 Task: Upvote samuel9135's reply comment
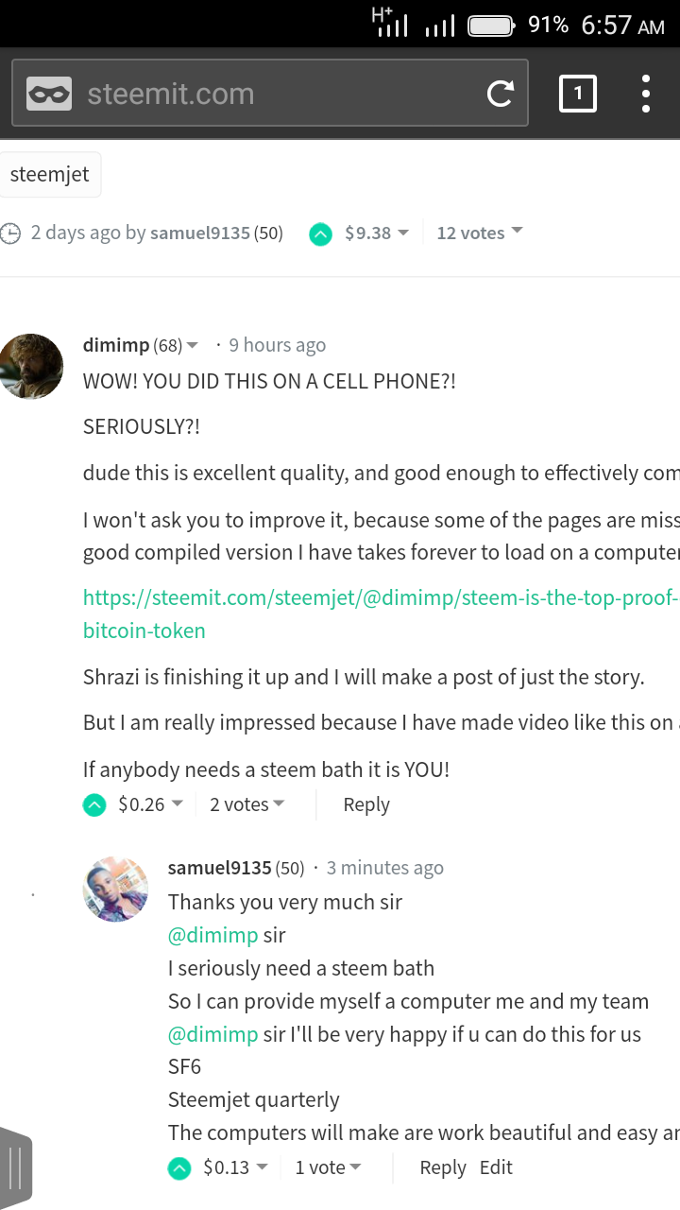click(x=179, y=1168)
